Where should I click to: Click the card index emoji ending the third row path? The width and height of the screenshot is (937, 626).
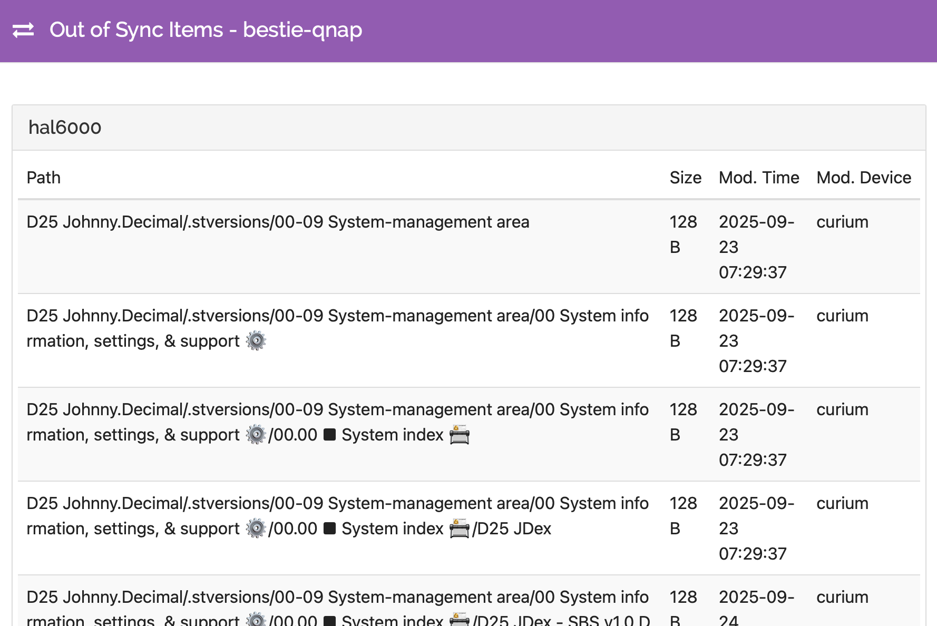tap(459, 435)
